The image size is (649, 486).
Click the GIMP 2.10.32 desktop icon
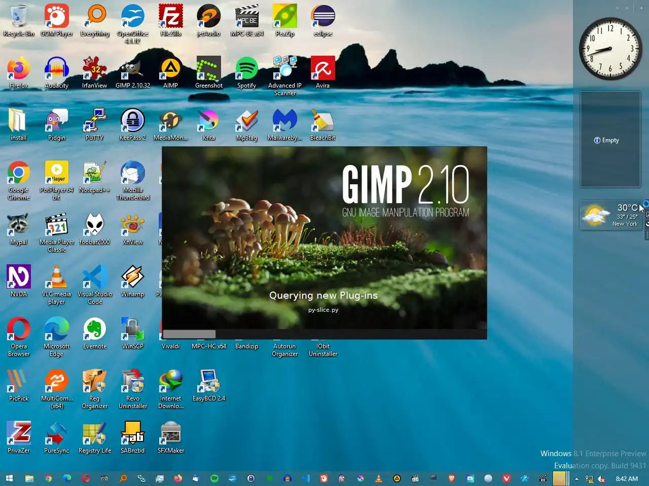coord(133,72)
